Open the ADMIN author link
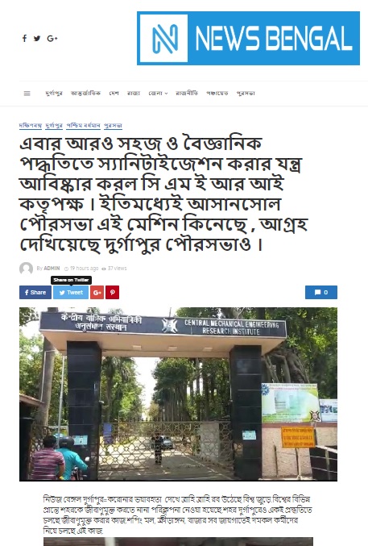The image size is (368, 546). pyautogui.click(x=52, y=269)
